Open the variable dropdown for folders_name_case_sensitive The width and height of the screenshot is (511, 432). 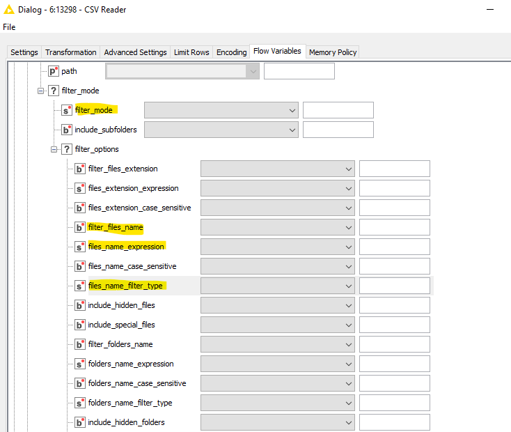coord(278,383)
